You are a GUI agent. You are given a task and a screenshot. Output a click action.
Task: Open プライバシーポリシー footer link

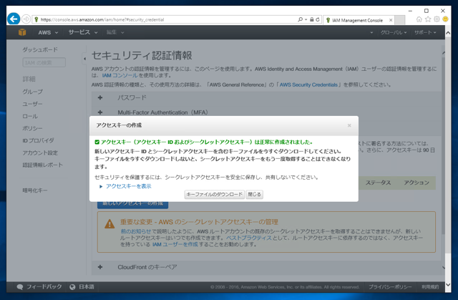click(x=390, y=287)
